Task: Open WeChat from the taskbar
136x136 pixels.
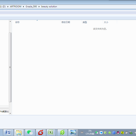Action: [x=30, y=132]
